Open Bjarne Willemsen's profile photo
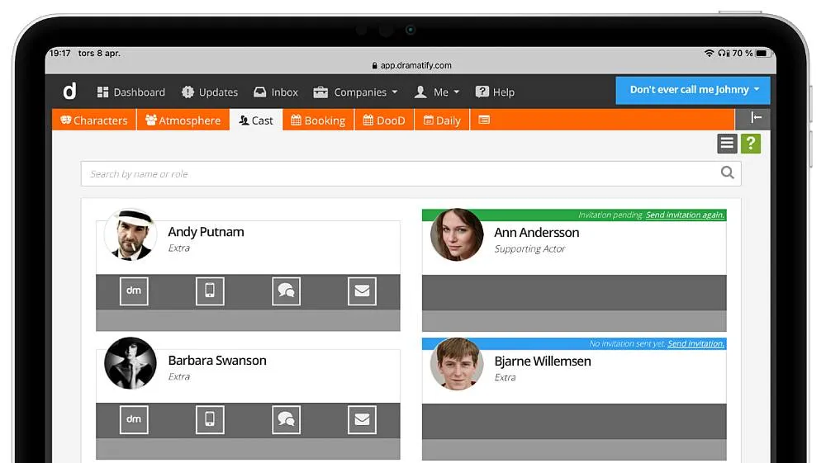Screen dimensions: 826x463 click(457, 364)
